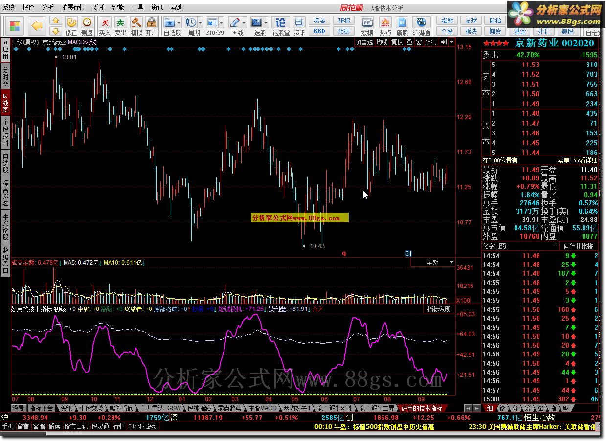Collapse the 化学制药 panel minus button
Screen dimensions: 606x441
[x=555, y=246]
